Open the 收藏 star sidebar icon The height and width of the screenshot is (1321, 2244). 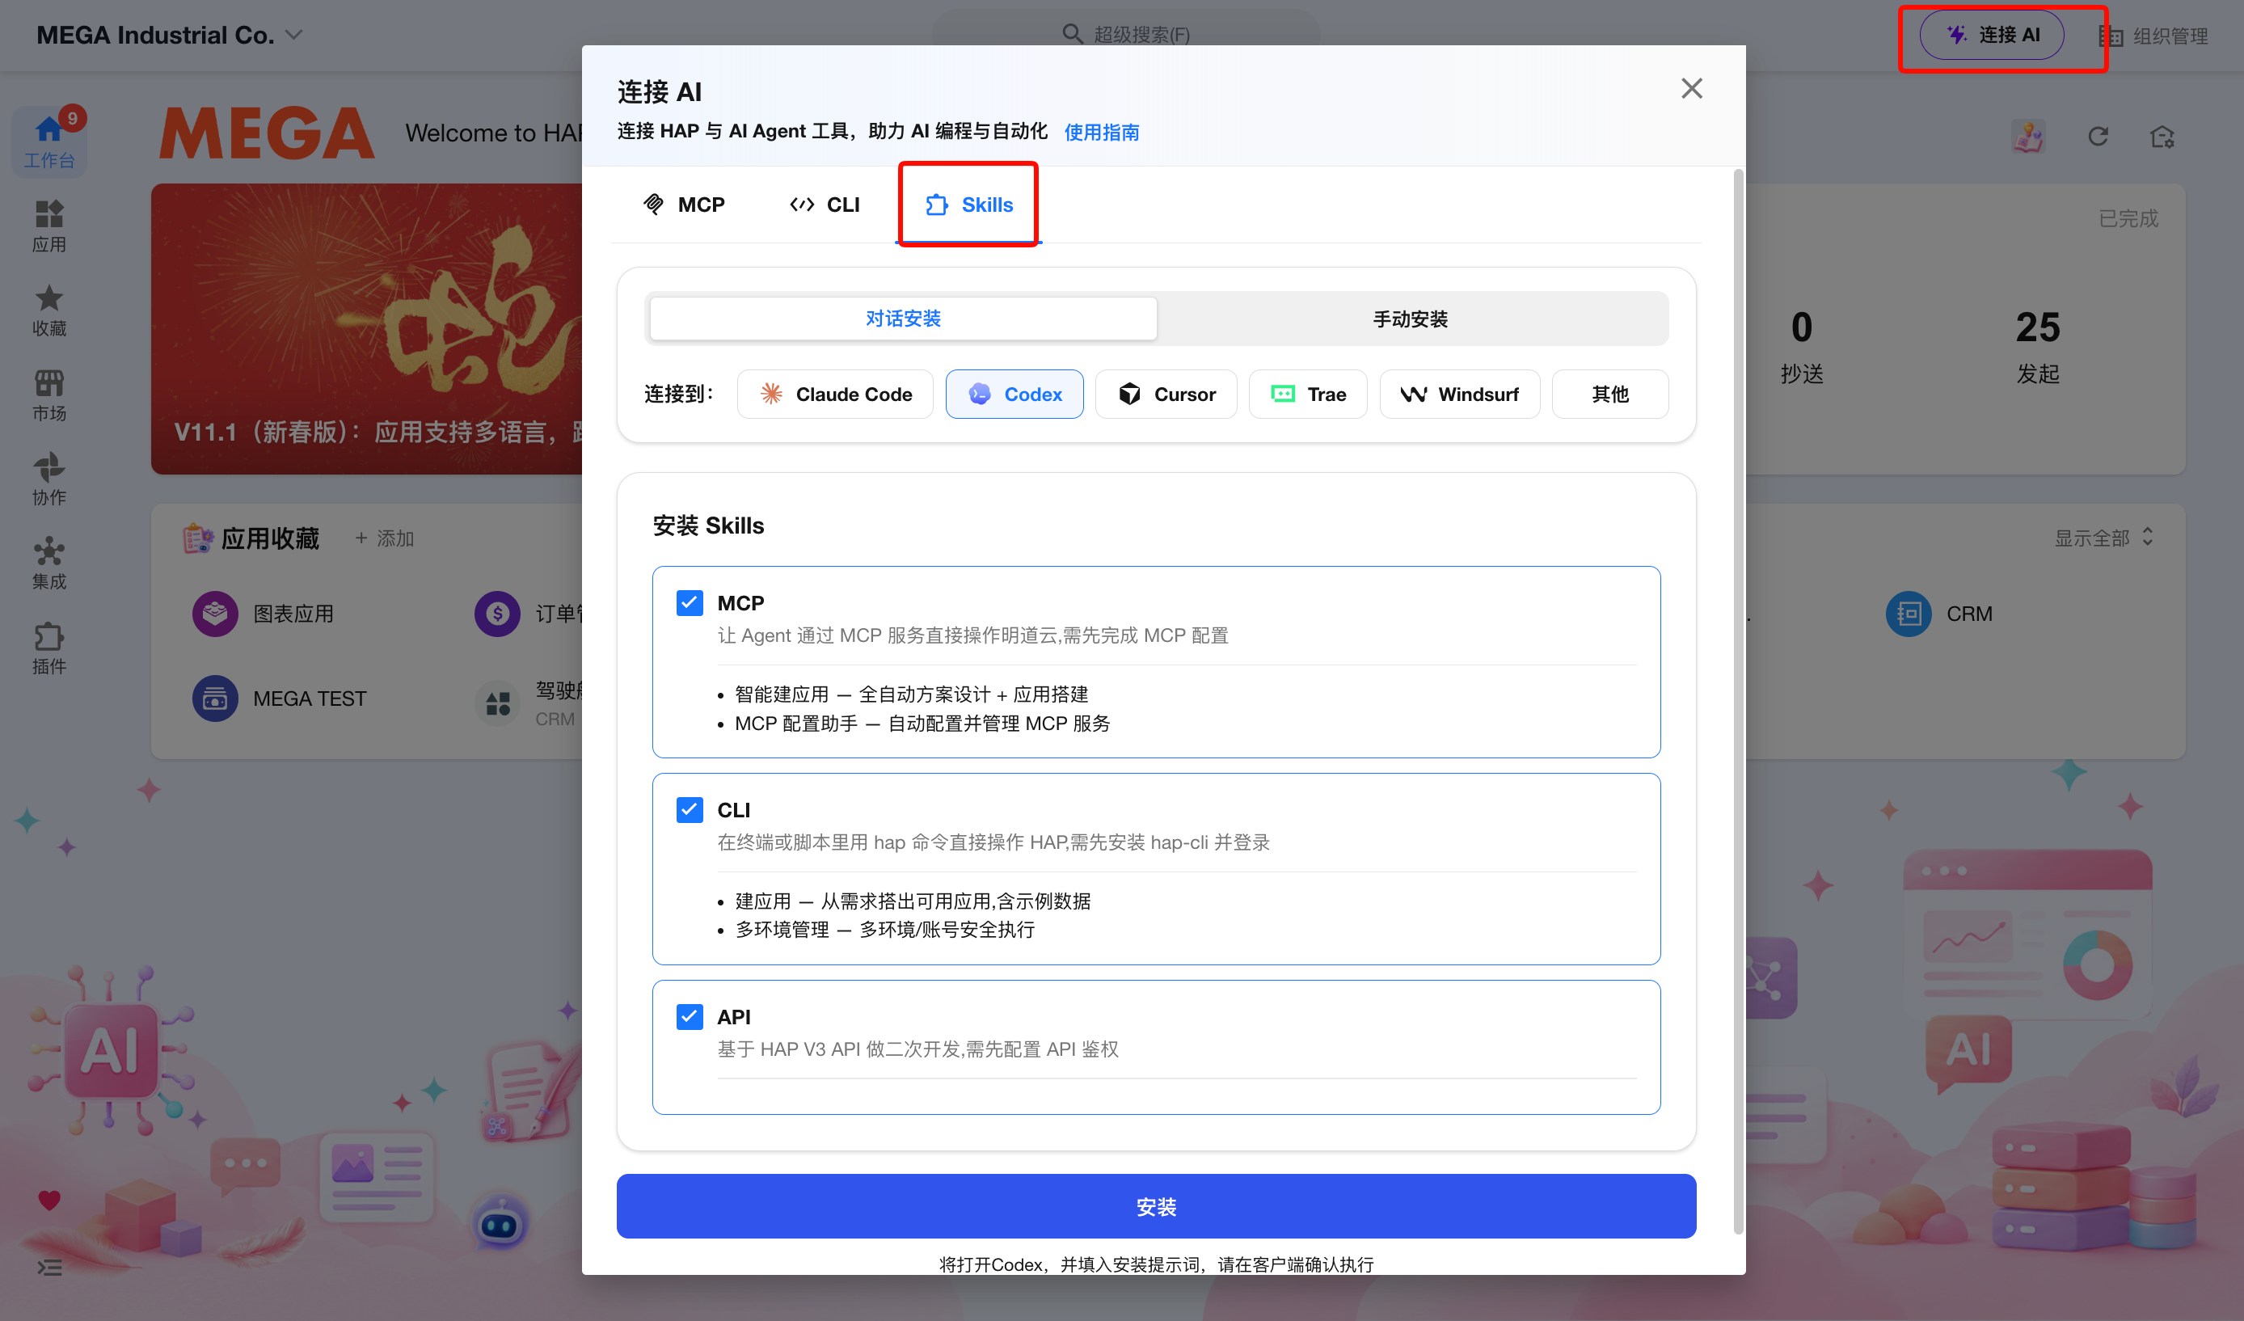click(49, 310)
